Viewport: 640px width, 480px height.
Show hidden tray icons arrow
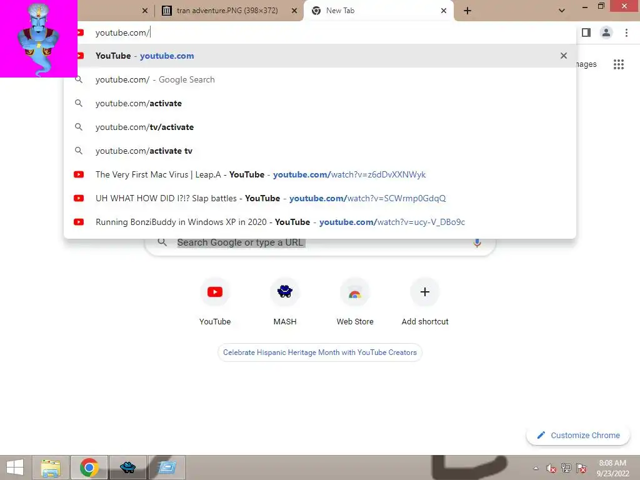pyautogui.click(x=536, y=468)
